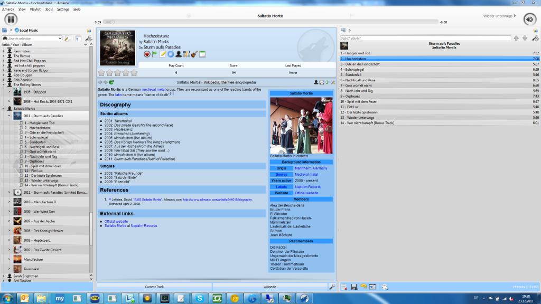Expand the Rammstein artist node
The width and height of the screenshot is (541, 304).
pyautogui.click(x=4, y=51)
